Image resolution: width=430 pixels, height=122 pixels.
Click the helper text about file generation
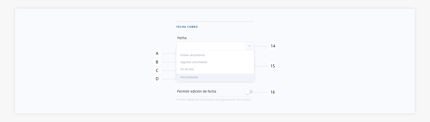tap(213, 100)
